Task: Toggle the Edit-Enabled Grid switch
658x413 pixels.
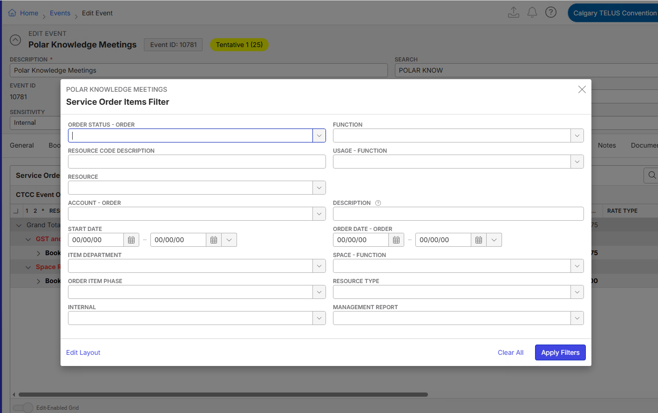Action: click(23, 408)
